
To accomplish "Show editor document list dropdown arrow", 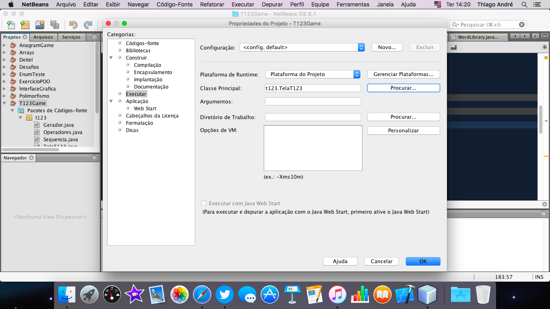I will click(x=535, y=36).
